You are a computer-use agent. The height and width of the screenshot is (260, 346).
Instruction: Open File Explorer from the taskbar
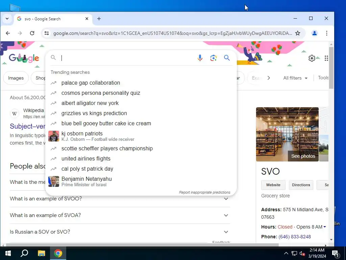[41, 253]
